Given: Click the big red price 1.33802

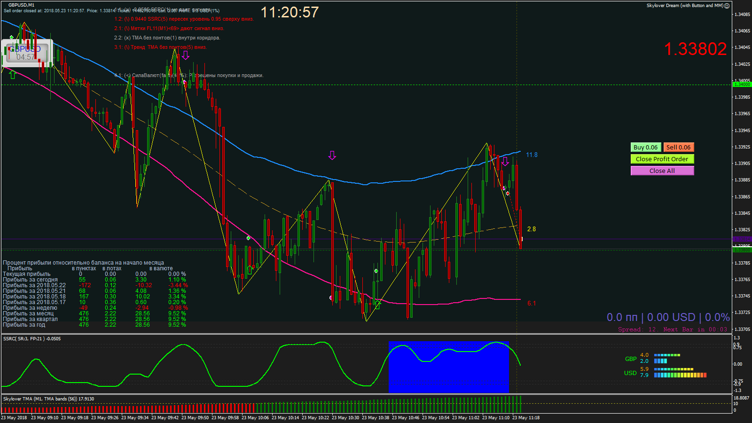Looking at the screenshot, I should (695, 49).
